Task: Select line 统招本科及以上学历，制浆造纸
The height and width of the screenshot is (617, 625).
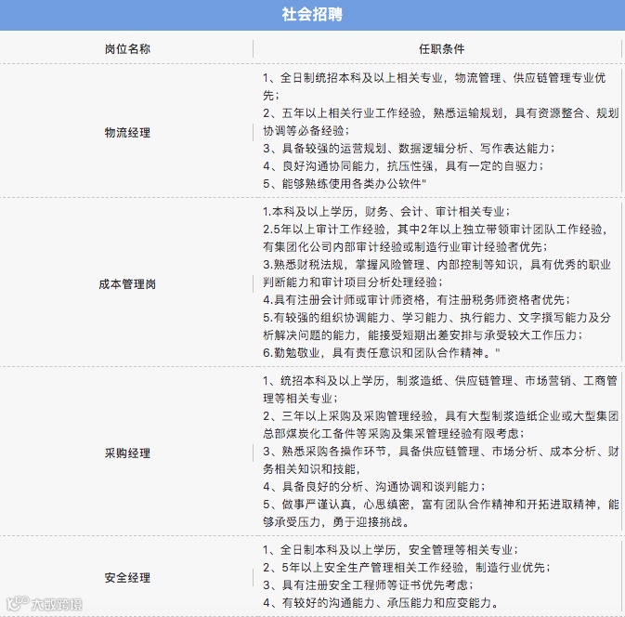Action: click(440, 381)
